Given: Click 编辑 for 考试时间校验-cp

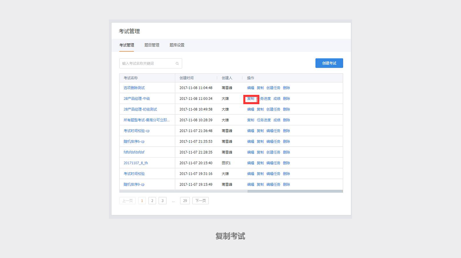Looking at the screenshot, I should (x=251, y=131).
